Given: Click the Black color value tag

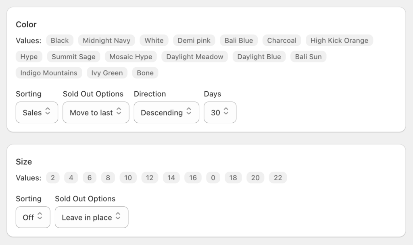Looking at the screenshot, I should pyautogui.click(x=60, y=41).
